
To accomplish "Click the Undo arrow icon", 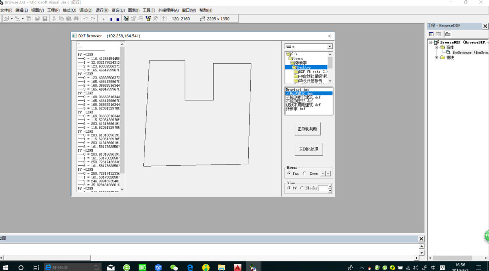I will tap(85, 19).
